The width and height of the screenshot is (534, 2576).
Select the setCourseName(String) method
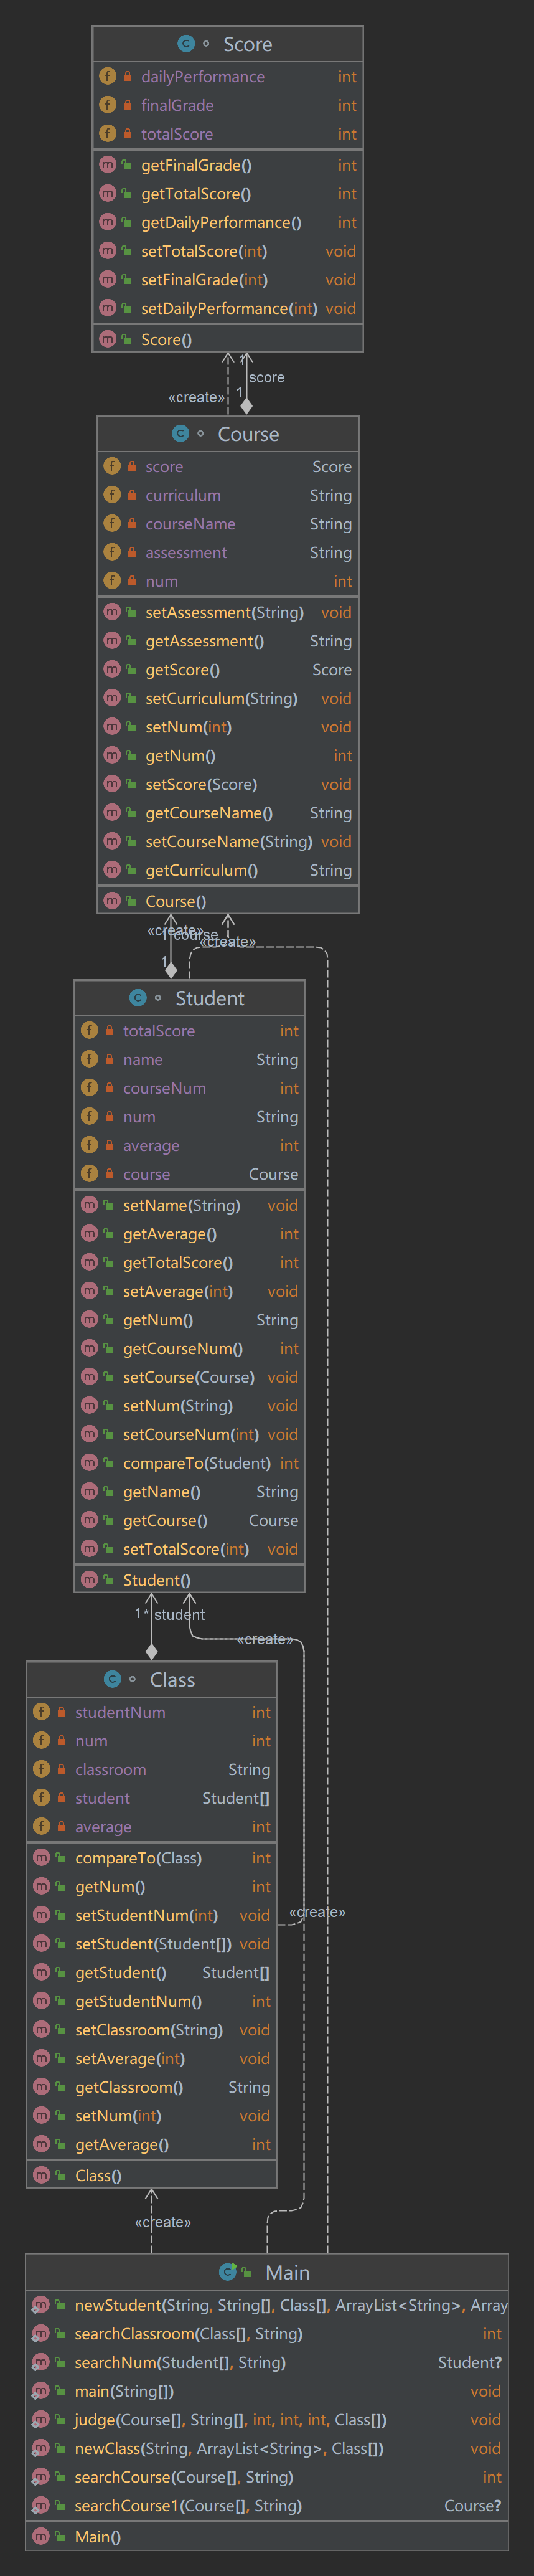(228, 842)
